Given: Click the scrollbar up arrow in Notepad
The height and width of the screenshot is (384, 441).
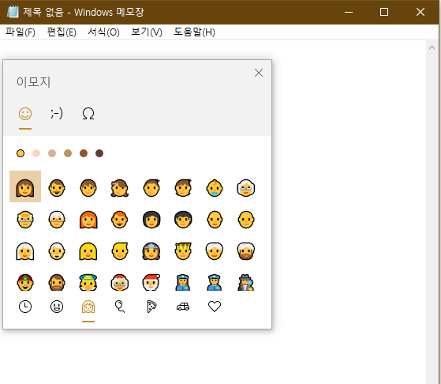Looking at the screenshot, I should click(432, 47).
